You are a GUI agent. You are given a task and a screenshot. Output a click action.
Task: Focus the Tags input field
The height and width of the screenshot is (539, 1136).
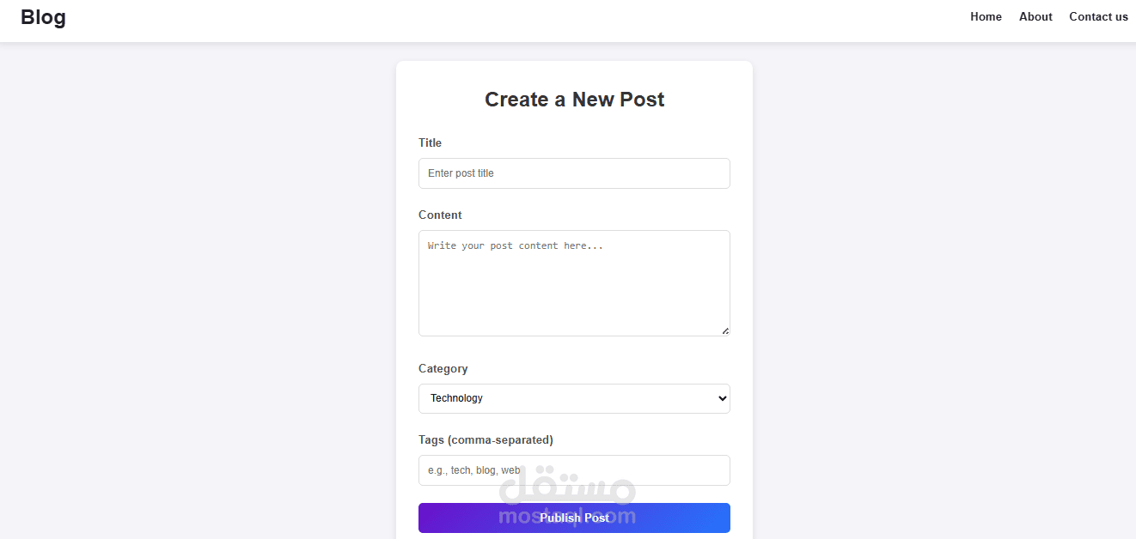[619, 470]
